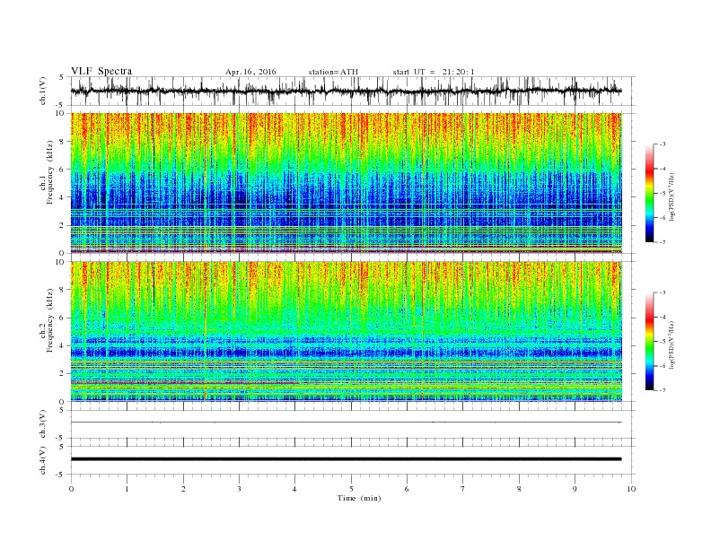Click time-axis tick label "10" at bottom right
This screenshot has width=711, height=549.
point(631,489)
